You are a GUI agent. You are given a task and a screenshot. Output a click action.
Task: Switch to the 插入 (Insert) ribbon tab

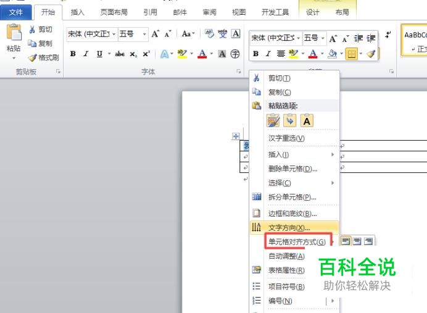[77, 12]
